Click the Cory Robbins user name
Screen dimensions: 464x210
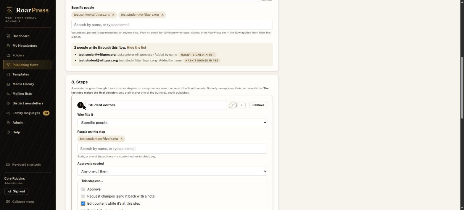tap(14, 179)
